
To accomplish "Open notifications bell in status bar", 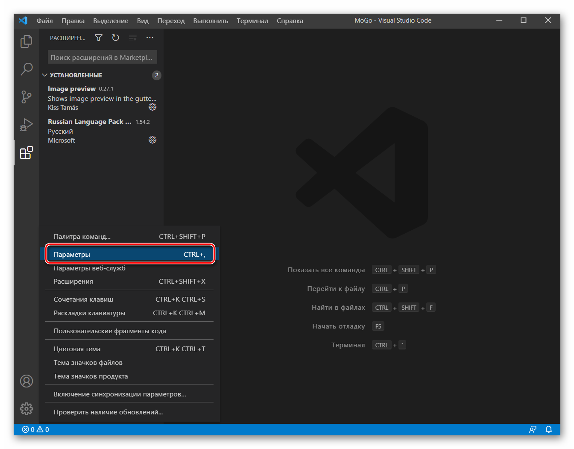I will 549,429.
